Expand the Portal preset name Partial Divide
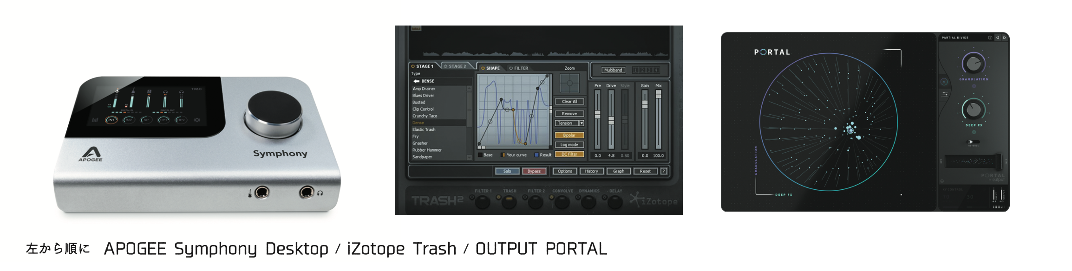Screen dimensions: 1072x271 [955, 38]
